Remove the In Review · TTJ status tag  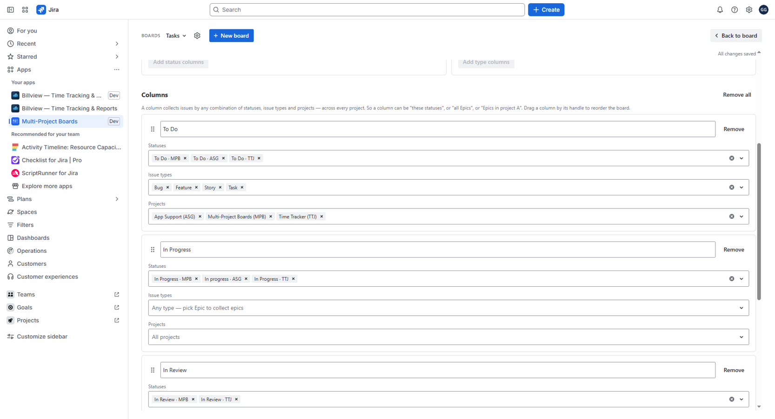(x=236, y=399)
